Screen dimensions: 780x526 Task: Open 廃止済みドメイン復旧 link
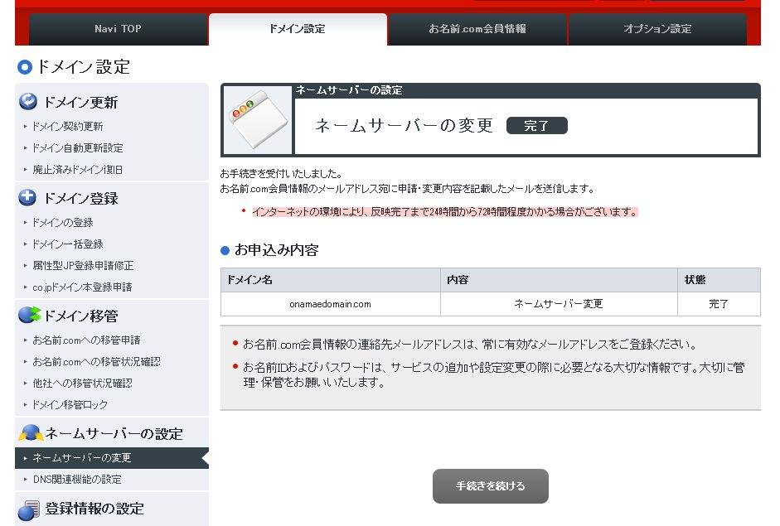78,170
